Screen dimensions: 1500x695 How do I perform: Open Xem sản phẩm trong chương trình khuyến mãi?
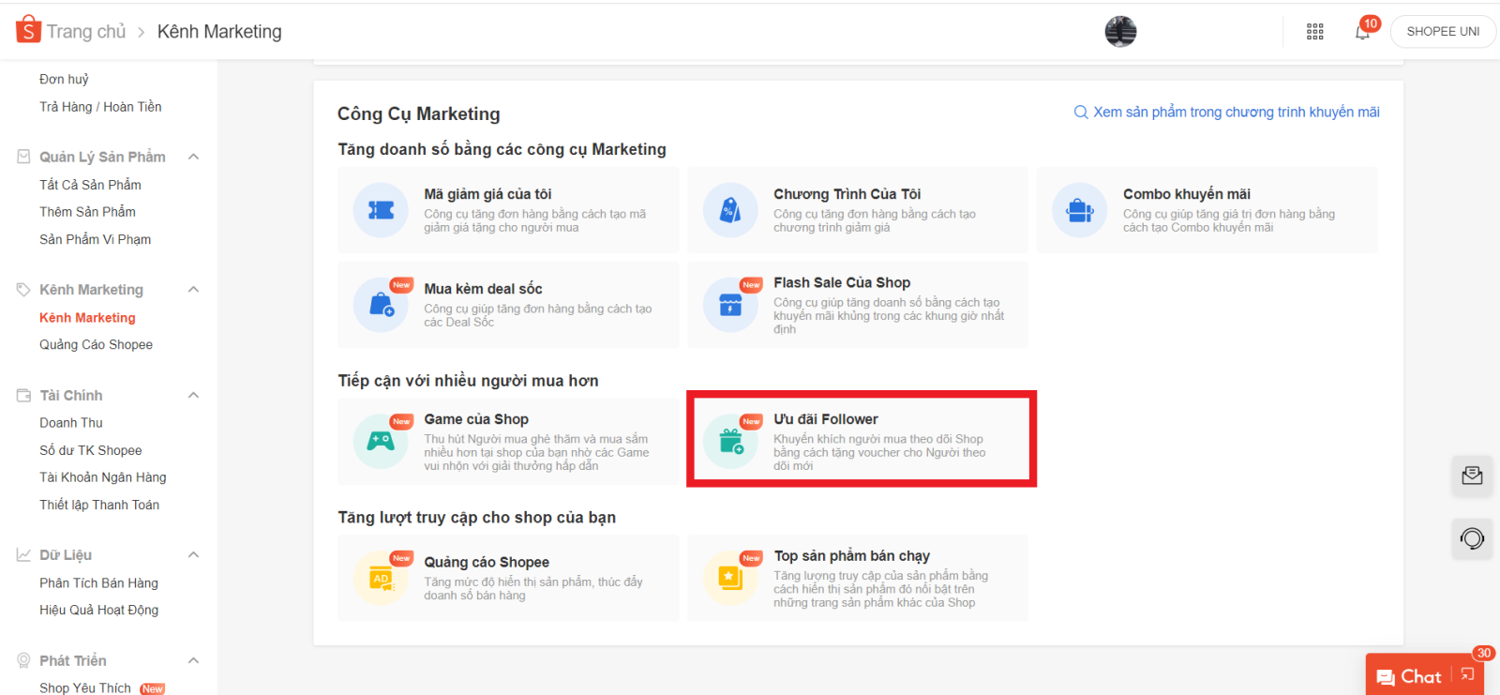[1226, 113]
